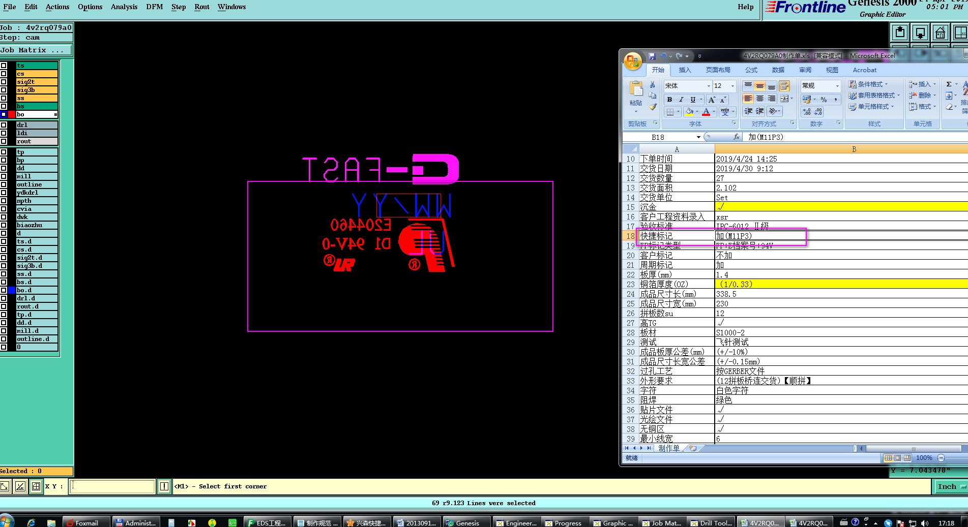Click the Excel horizontal scrollbar

point(913,448)
